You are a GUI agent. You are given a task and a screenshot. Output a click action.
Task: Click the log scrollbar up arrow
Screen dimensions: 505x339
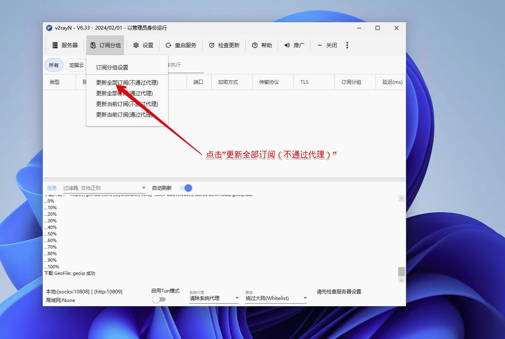point(401,199)
